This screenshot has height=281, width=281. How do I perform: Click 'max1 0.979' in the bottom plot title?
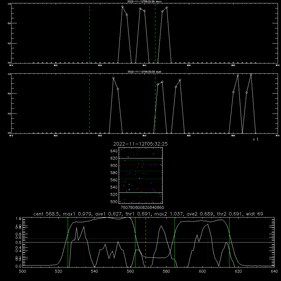[78, 214]
